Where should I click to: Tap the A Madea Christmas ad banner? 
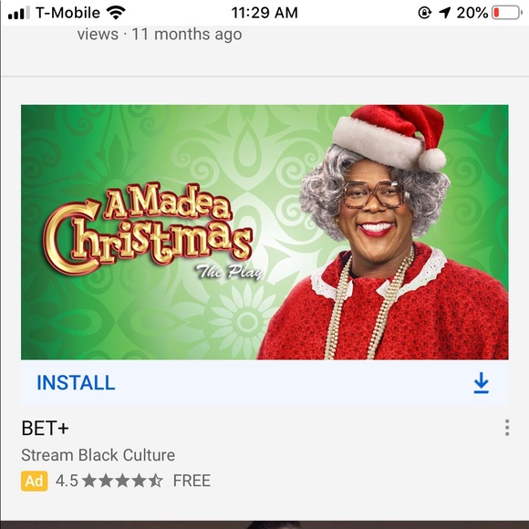click(x=264, y=232)
